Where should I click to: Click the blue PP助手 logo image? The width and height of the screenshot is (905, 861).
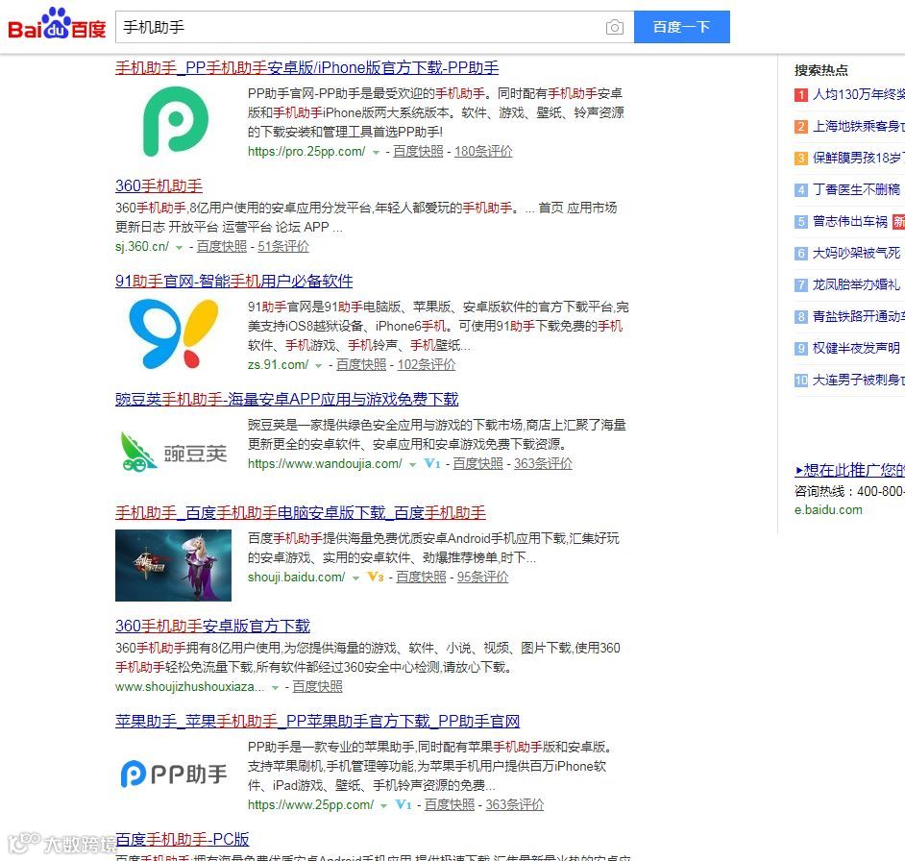[174, 774]
